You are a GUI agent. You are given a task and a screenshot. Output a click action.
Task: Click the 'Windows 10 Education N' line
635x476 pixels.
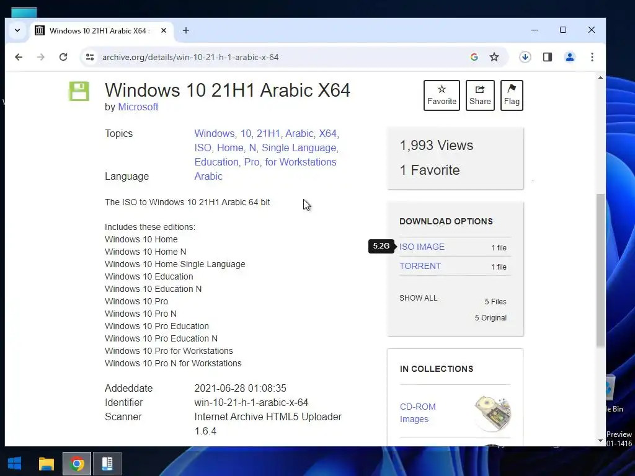pyautogui.click(x=153, y=289)
